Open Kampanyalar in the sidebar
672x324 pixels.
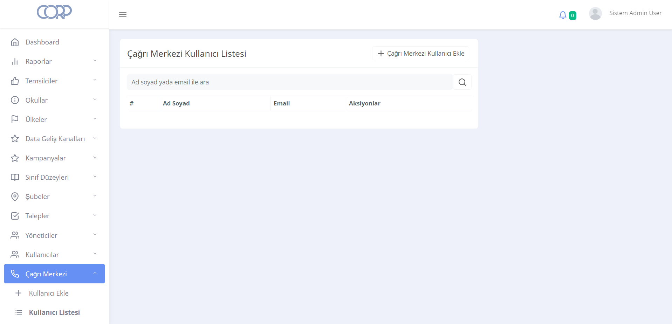[x=46, y=158]
